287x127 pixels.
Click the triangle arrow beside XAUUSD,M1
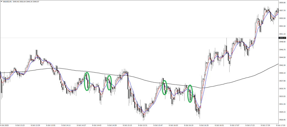[x=1, y=2]
